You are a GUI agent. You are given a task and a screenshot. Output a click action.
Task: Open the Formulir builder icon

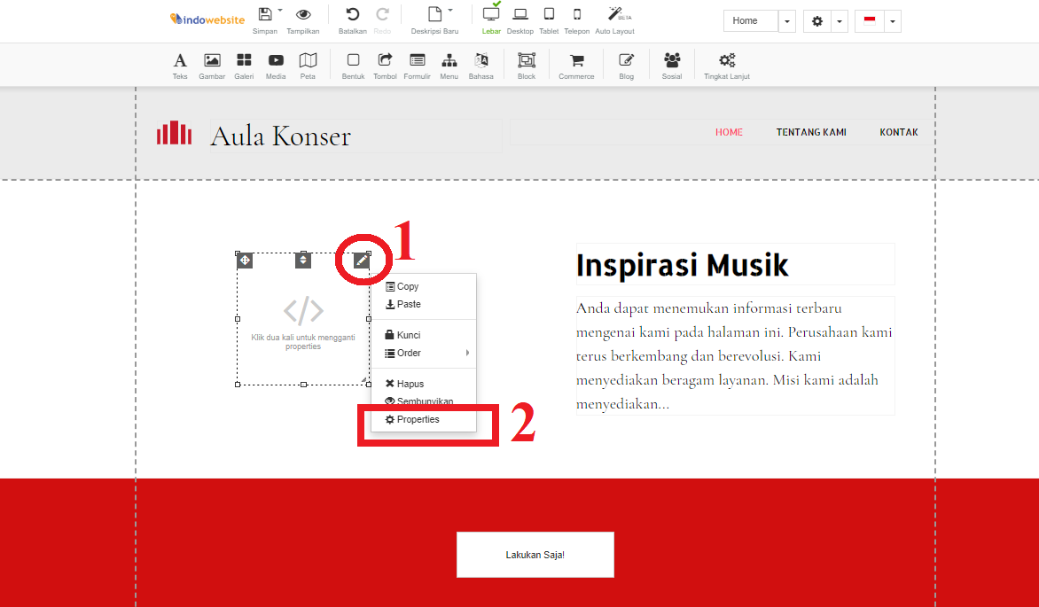click(417, 62)
